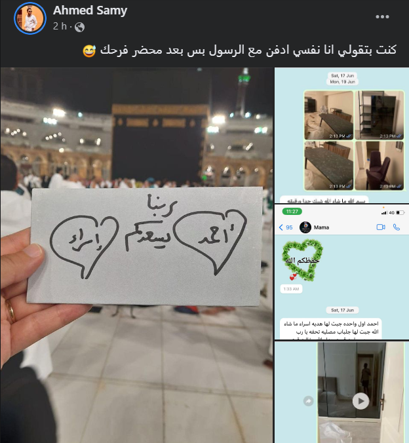This screenshot has height=443, width=409.
Task: Open the 2 h timestamp link
Action: point(60,26)
